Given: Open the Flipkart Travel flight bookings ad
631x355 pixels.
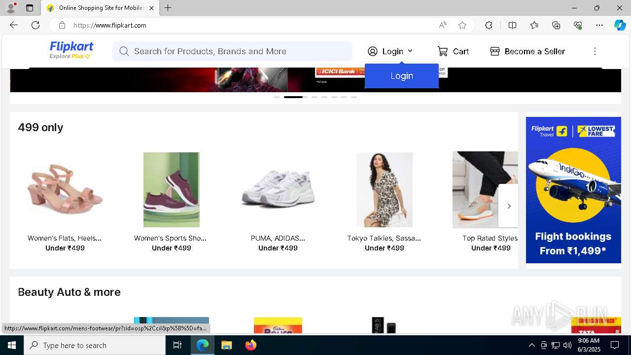Looking at the screenshot, I should 573,190.
